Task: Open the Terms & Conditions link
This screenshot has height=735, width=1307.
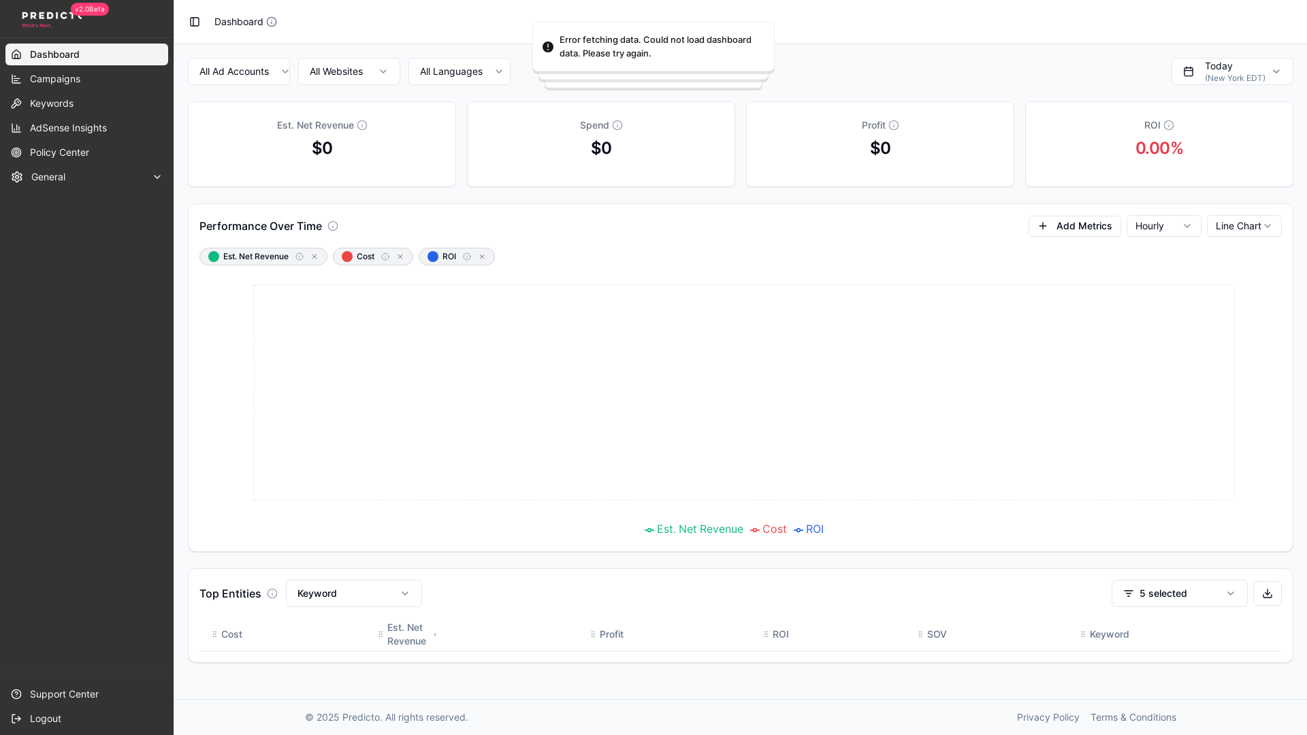Action: click(1133, 717)
